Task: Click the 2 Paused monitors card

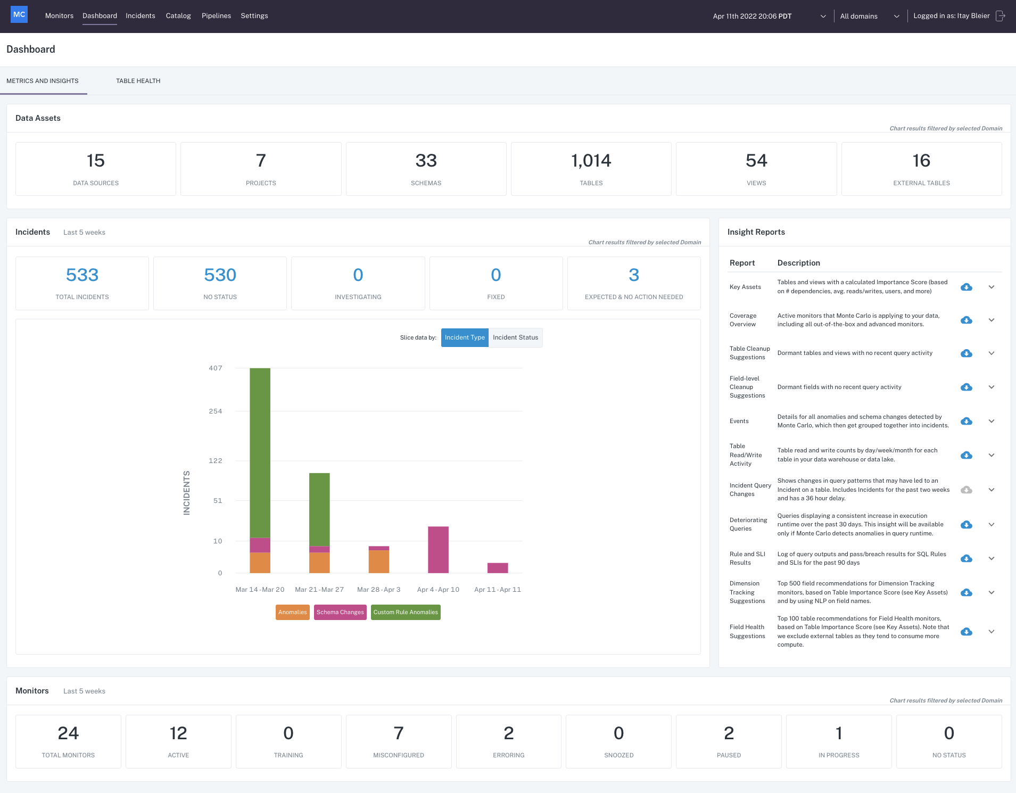Action: click(729, 741)
